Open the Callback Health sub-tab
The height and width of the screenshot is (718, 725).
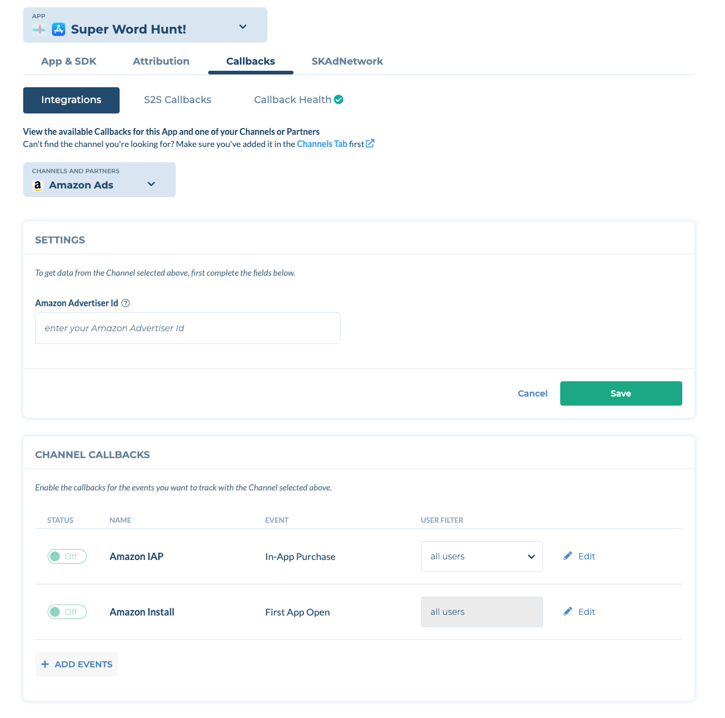click(x=292, y=100)
